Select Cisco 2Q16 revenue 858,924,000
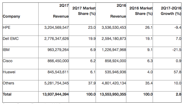The image size is (185, 104). pos(115,61)
